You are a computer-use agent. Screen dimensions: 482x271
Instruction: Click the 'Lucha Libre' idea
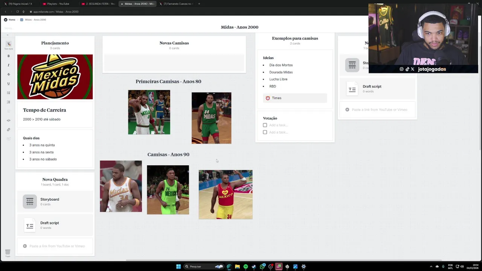point(278,79)
